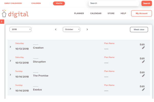Click the Exodus lesson title
The height and width of the screenshot is (102, 154).
[37, 90]
